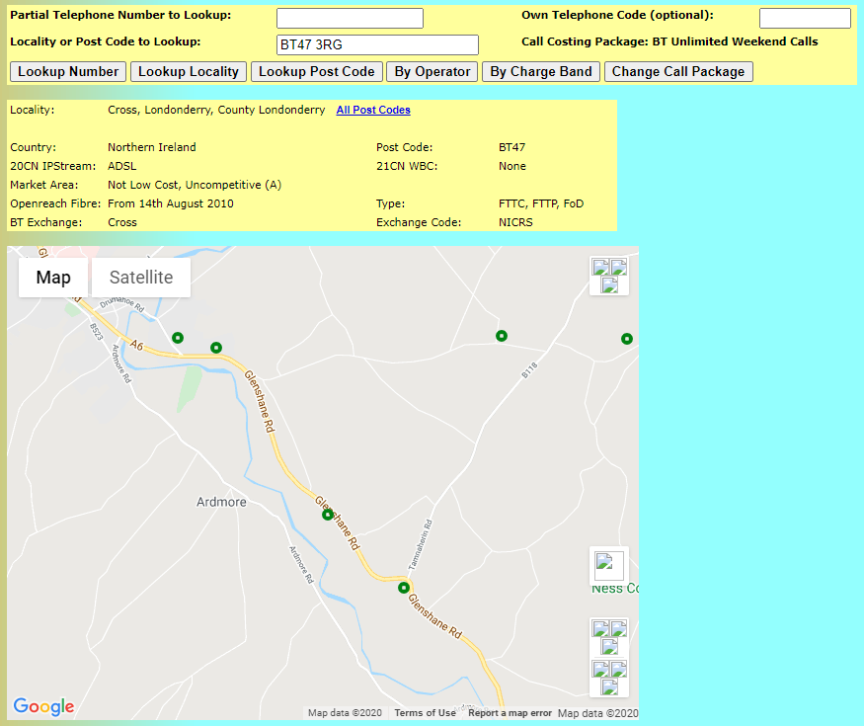The image size is (864, 726).
Task: Select the country value Northern Ireland
Action: 152,147
